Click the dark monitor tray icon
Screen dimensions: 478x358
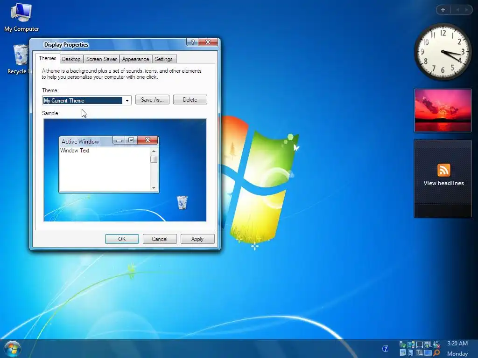pos(420,345)
